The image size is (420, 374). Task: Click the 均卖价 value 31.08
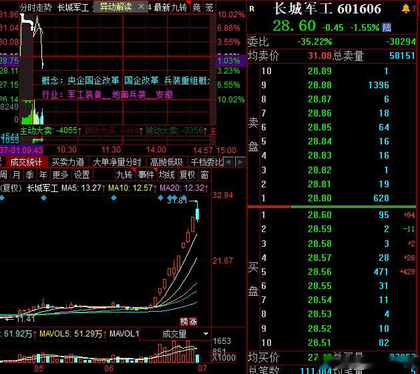click(x=320, y=56)
